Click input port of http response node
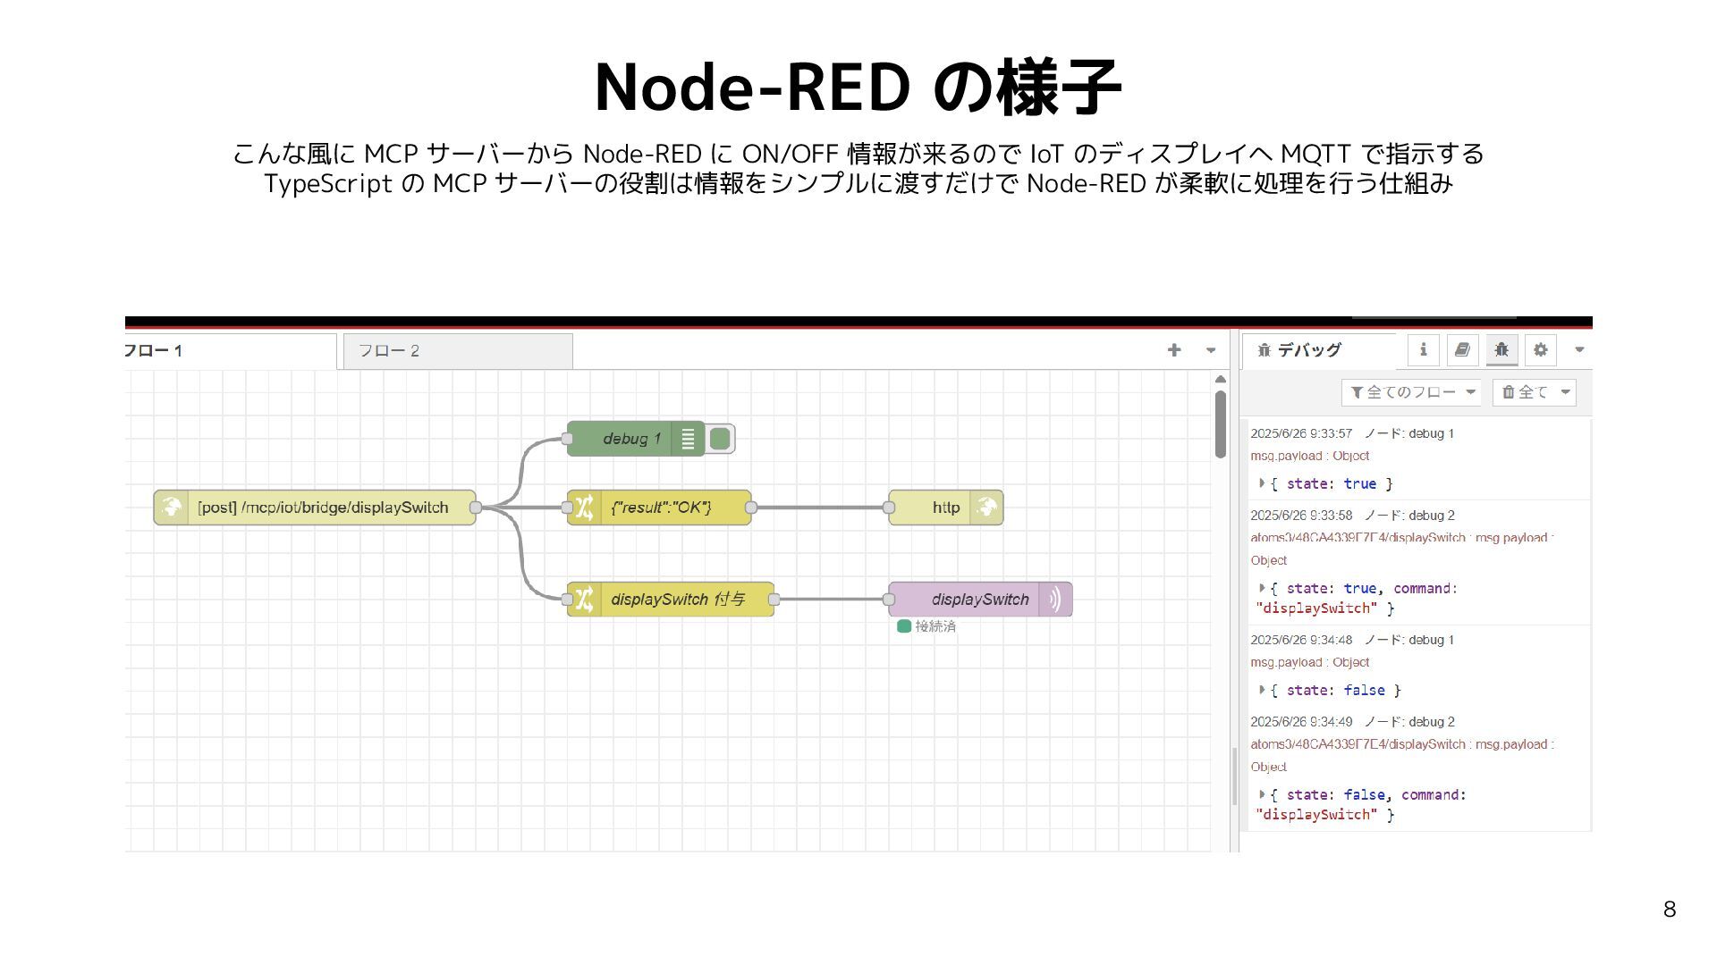Screen dimensions: 1717x965 coord(889,508)
